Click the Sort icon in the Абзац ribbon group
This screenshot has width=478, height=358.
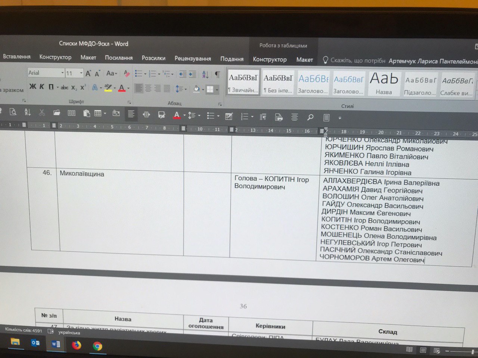click(205, 75)
